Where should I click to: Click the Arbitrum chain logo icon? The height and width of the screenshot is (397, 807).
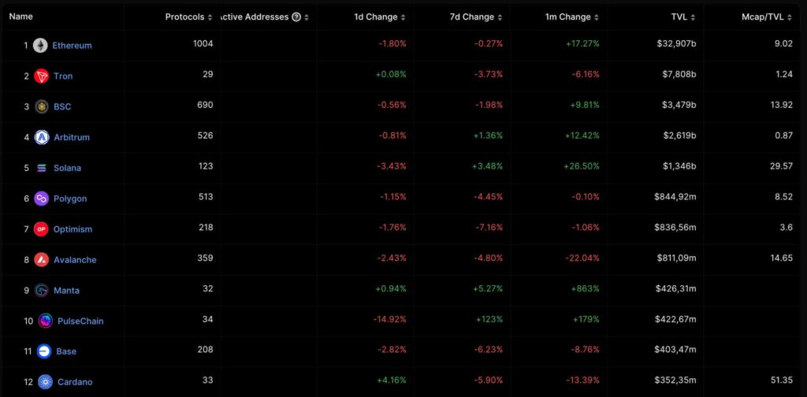(x=42, y=137)
